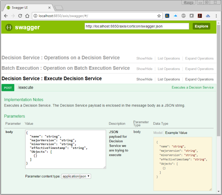The height and width of the screenshot is (195, 222).
Task: Expand Operations for Operations on a Decision Service
Action: (199, 59)
